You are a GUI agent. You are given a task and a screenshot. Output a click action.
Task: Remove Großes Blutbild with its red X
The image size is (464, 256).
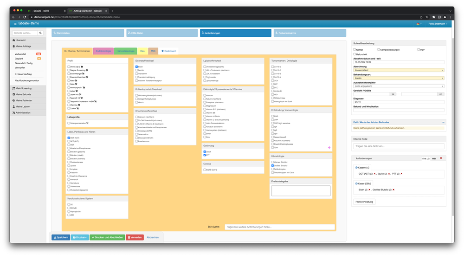(394, 190)
